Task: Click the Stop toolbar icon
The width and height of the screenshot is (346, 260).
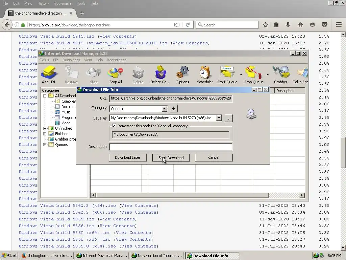Action: (94, 74)
